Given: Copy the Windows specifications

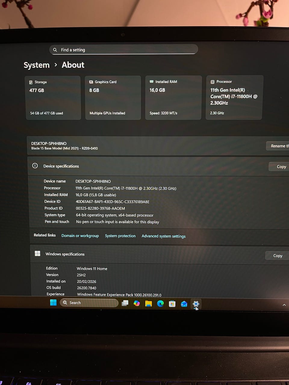Looking at the screenshot, I should click(277, 256).
